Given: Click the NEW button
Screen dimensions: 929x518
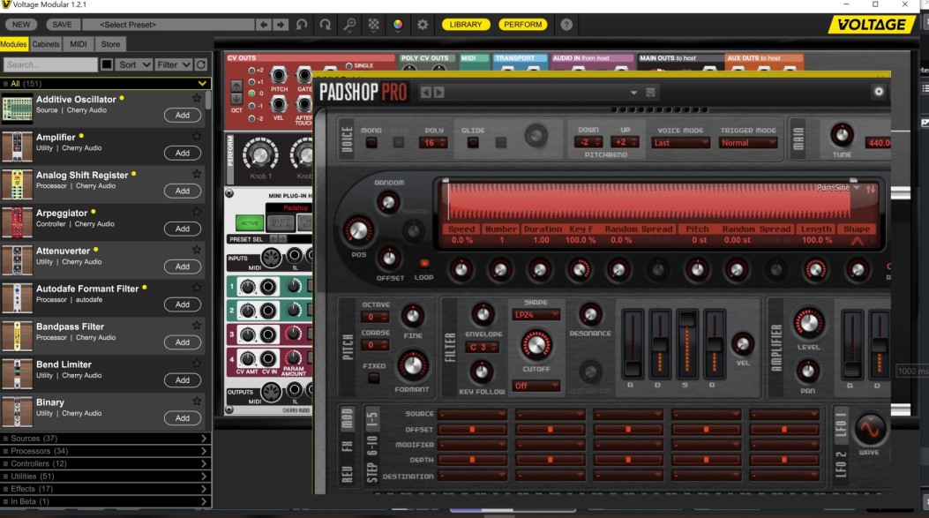Looking at the screenshot, I should (21, 25).
